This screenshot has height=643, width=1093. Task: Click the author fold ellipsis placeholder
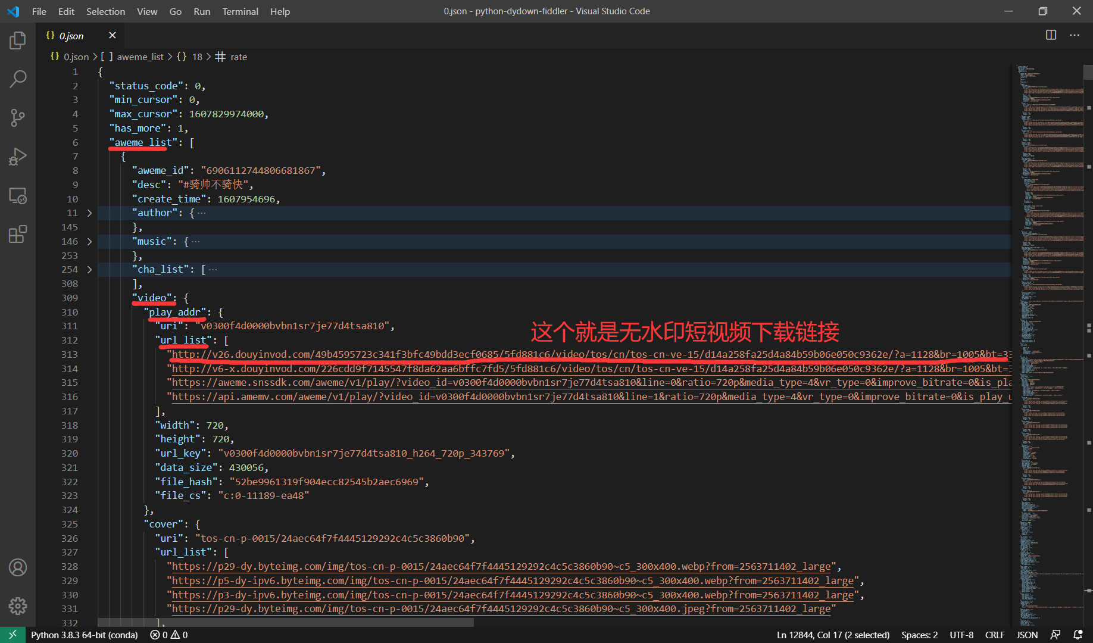pyautogui.click(x=202, y=213)
